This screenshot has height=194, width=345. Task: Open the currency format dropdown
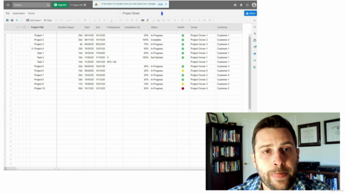point(183,20)
